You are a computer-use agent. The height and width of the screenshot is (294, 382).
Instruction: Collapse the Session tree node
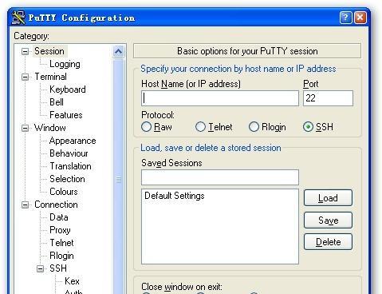pos(25,51)
